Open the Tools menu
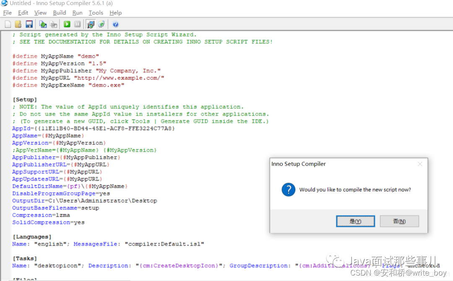 pos(96,13)
